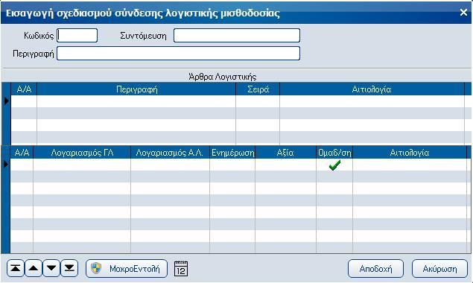Cancel with the Ακύρωση button
Screen dimensions: 473x283
tap(439, 269)
